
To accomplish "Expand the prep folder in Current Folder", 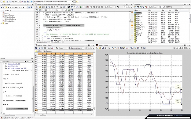I will coord(1,23).
